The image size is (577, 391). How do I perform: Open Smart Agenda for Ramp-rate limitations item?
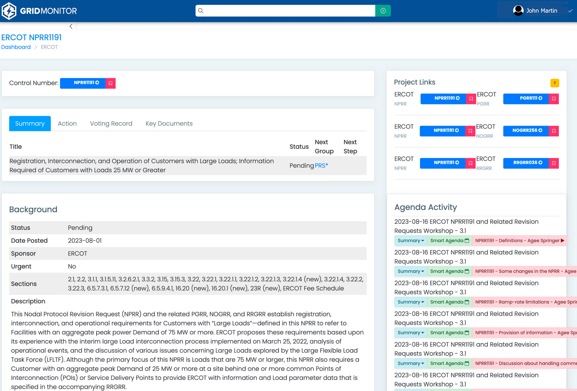(449, 302)
